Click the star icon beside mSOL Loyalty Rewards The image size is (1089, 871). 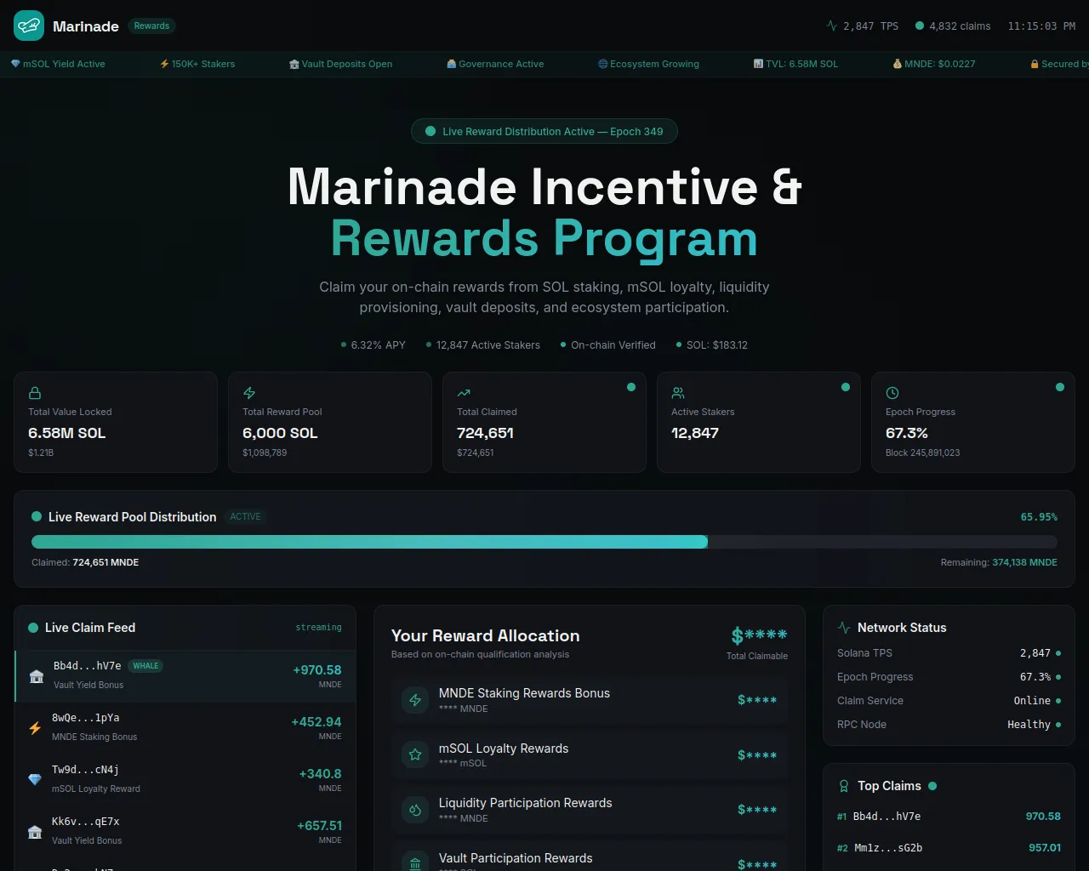click(x=415, y=754)
